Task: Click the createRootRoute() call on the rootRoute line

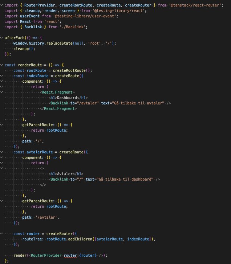Action: coord(72,70)
